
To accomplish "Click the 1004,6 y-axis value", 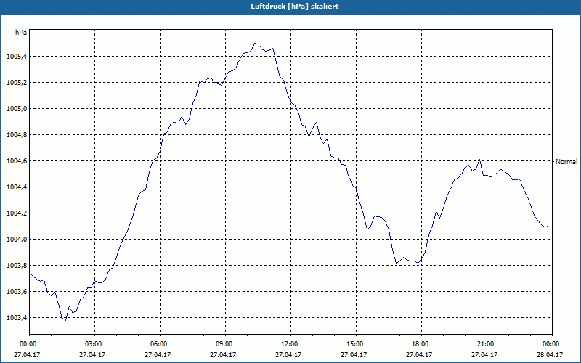I will tap(16, 161).
